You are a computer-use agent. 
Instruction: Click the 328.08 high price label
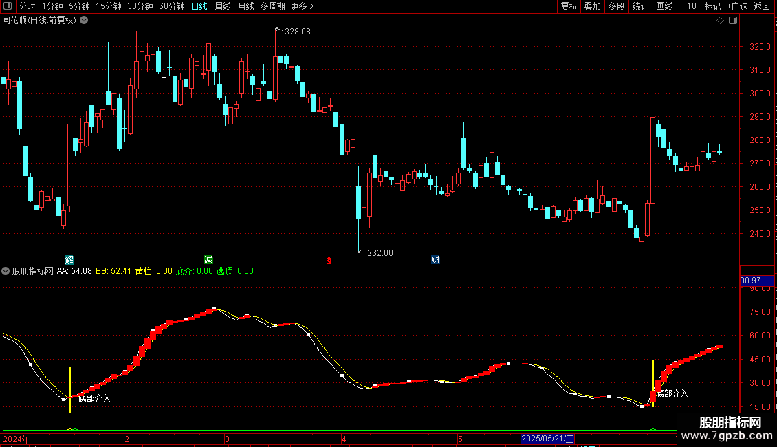pos(298,32)
